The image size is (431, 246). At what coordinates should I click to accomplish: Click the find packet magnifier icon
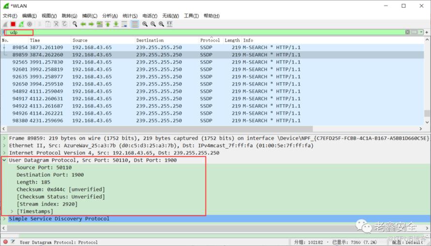tap(75, 24)
